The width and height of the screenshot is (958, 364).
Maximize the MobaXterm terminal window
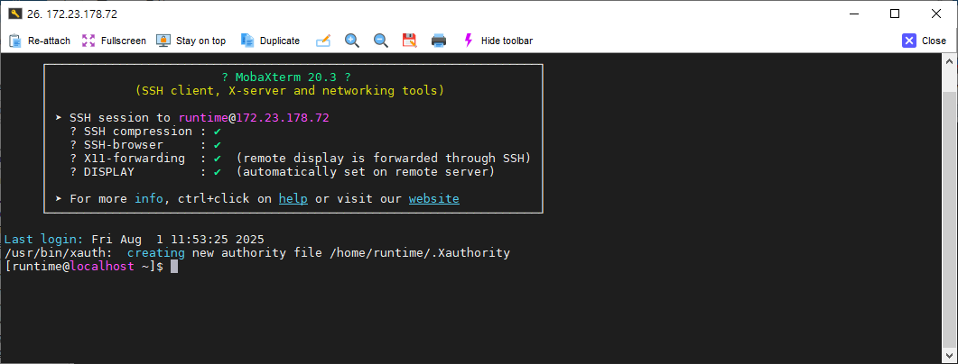[895, 14]
